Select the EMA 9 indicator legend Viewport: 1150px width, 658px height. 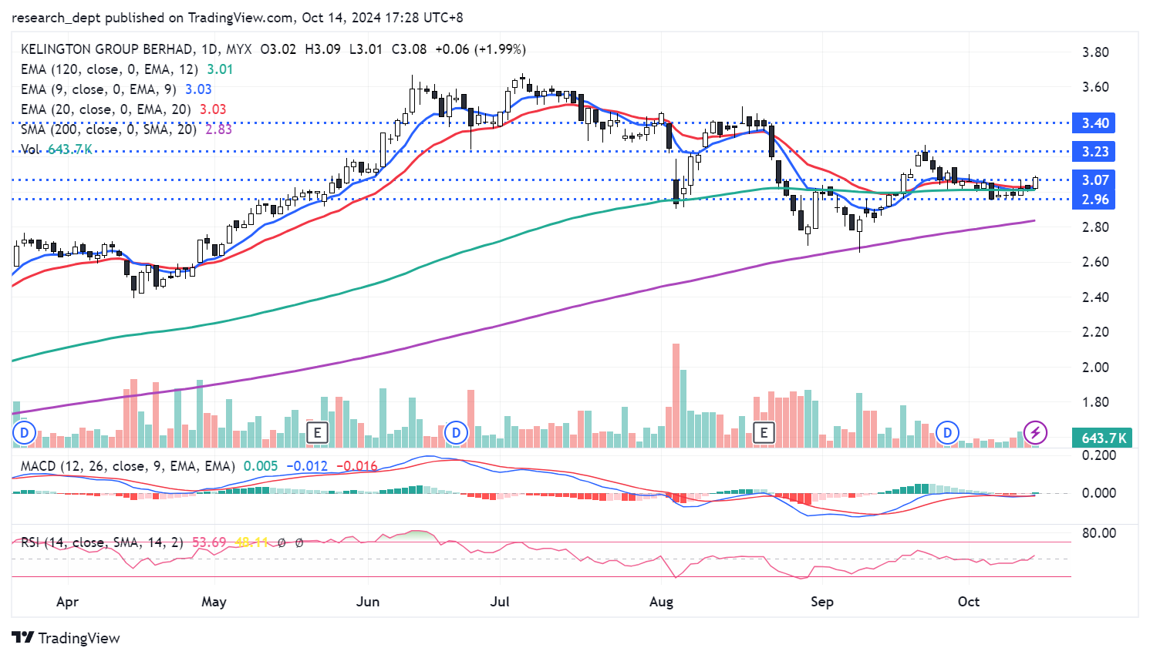click(x=98, y=89)
